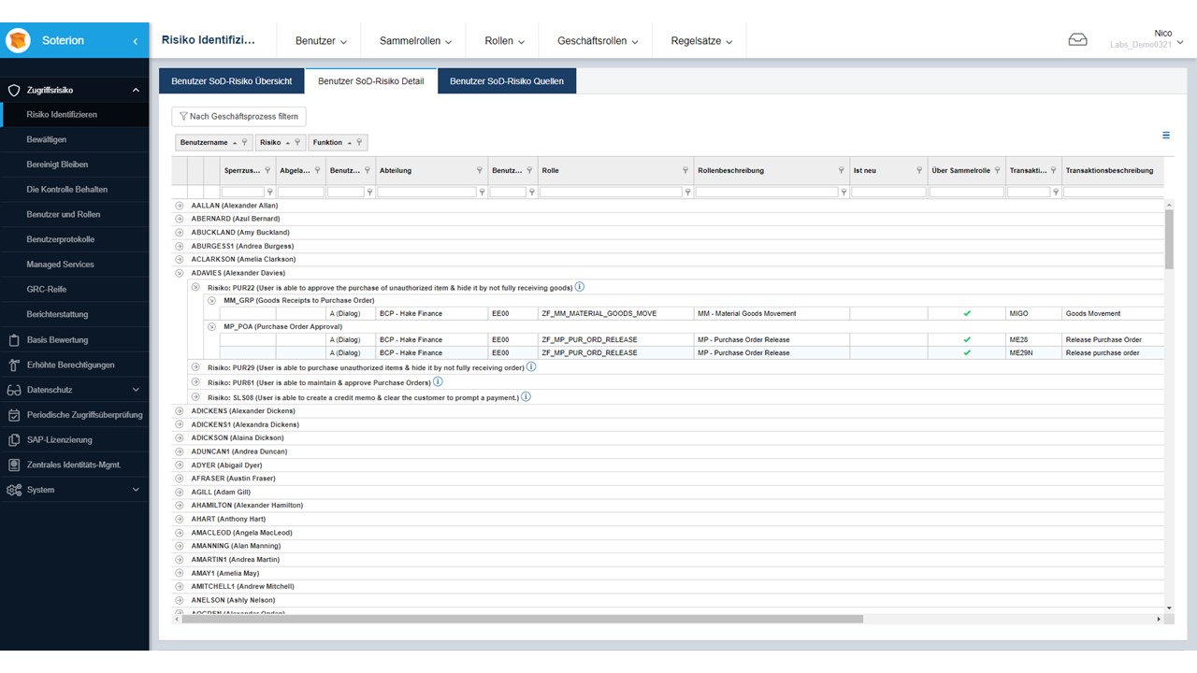Click the Über Sammelrolle checkmark in ME29N row
The width and height of the screenshot is (1197, 673).
[x=967, y=353]
